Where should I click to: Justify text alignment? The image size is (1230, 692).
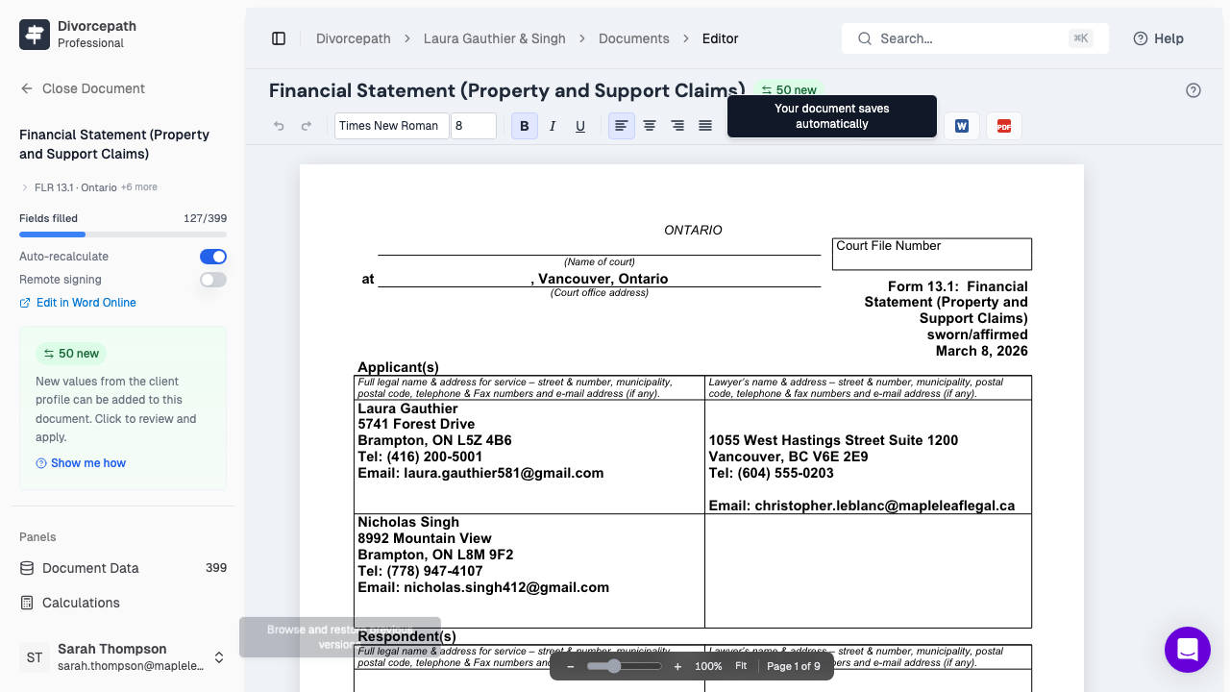(x=705, y=126)
